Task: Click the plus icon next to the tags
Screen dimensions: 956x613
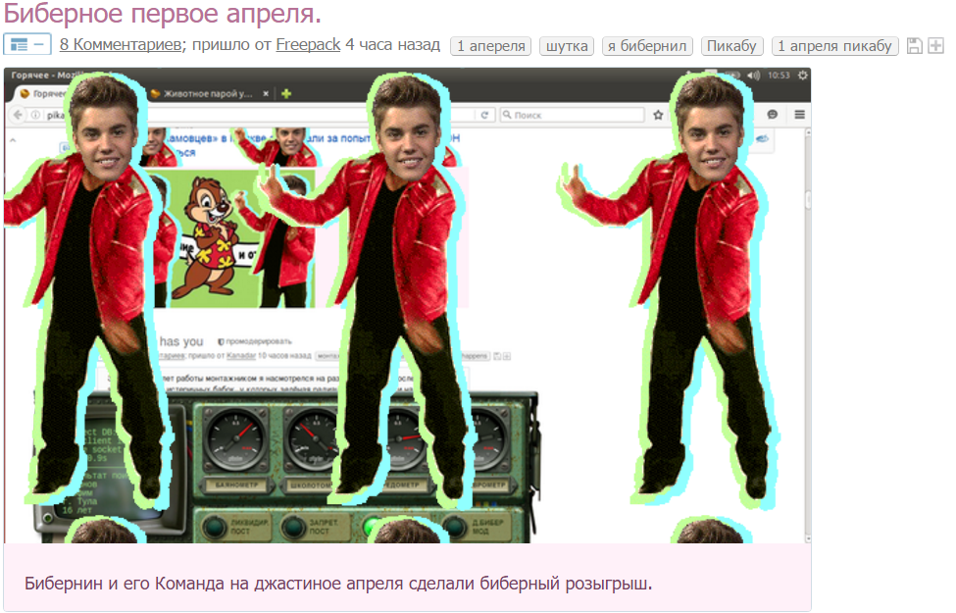Action: click(935, 46)
